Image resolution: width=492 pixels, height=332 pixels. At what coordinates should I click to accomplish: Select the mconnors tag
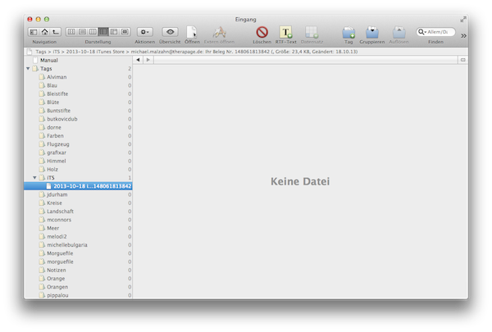pyautogui.click(x=78, y=220)
